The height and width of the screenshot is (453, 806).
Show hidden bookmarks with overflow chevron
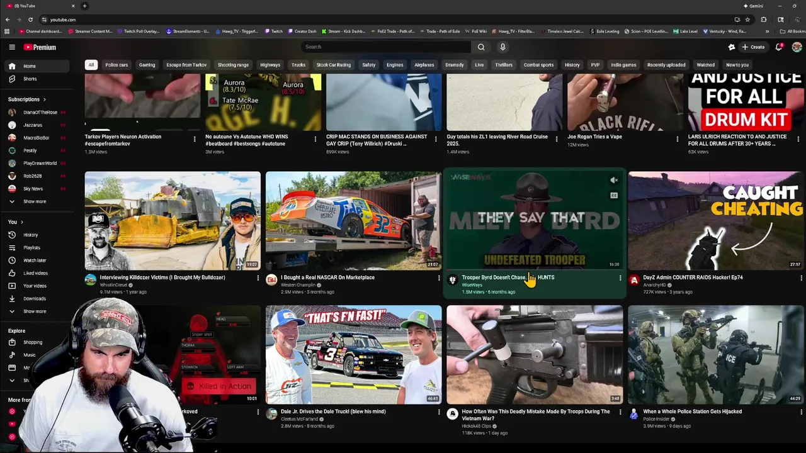click(x=767, y=31)
